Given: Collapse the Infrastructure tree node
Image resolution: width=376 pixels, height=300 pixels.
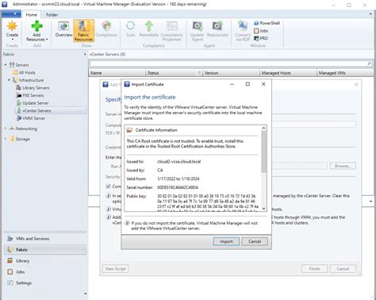Looking at the screenshot, I should (9, 80).
